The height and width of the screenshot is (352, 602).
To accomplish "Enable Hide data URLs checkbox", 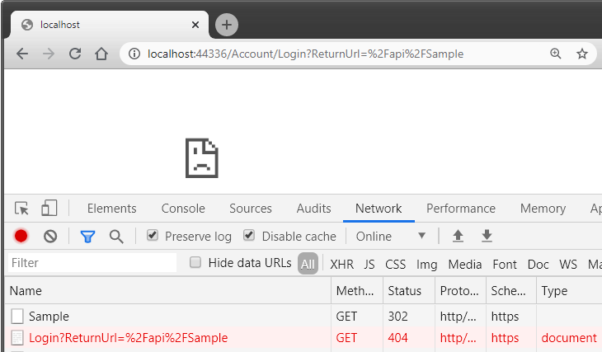I will (x=195, y=263).
